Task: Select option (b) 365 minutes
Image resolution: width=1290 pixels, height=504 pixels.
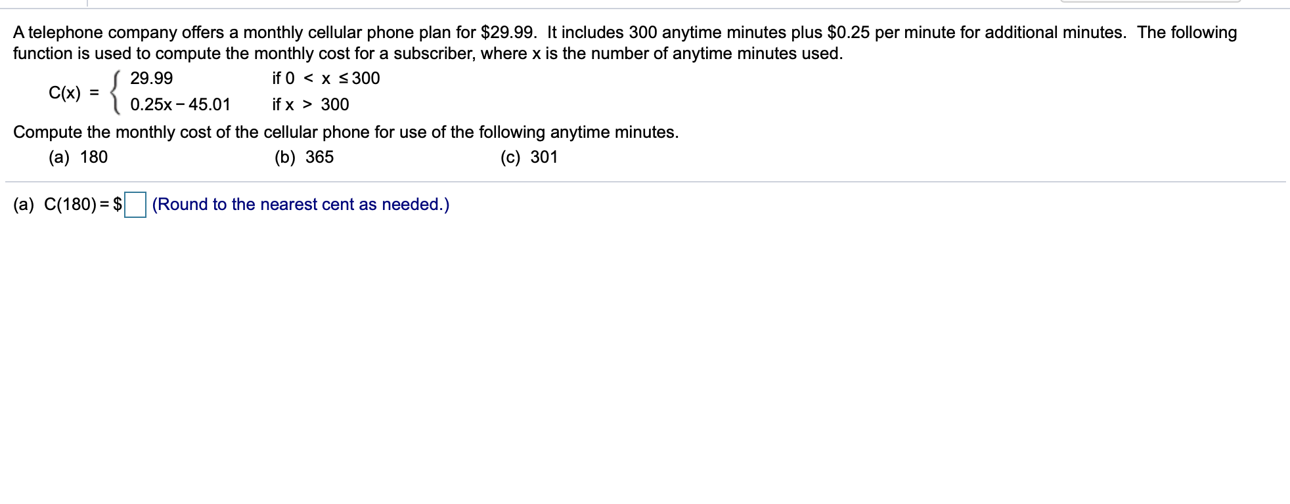Action: 304,157
